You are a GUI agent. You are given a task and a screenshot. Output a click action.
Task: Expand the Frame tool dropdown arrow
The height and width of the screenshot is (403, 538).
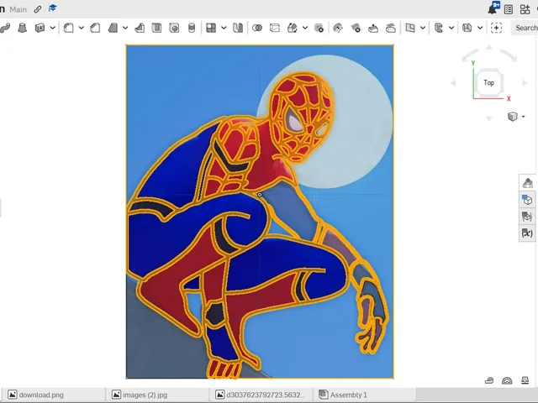[x=480, y=28]
